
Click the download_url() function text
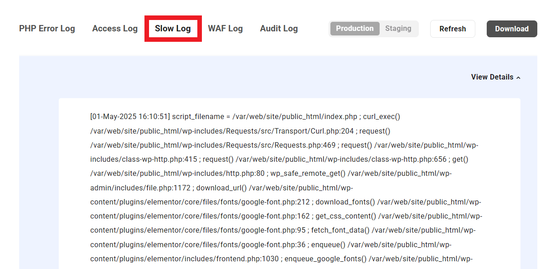click(221, 188)
